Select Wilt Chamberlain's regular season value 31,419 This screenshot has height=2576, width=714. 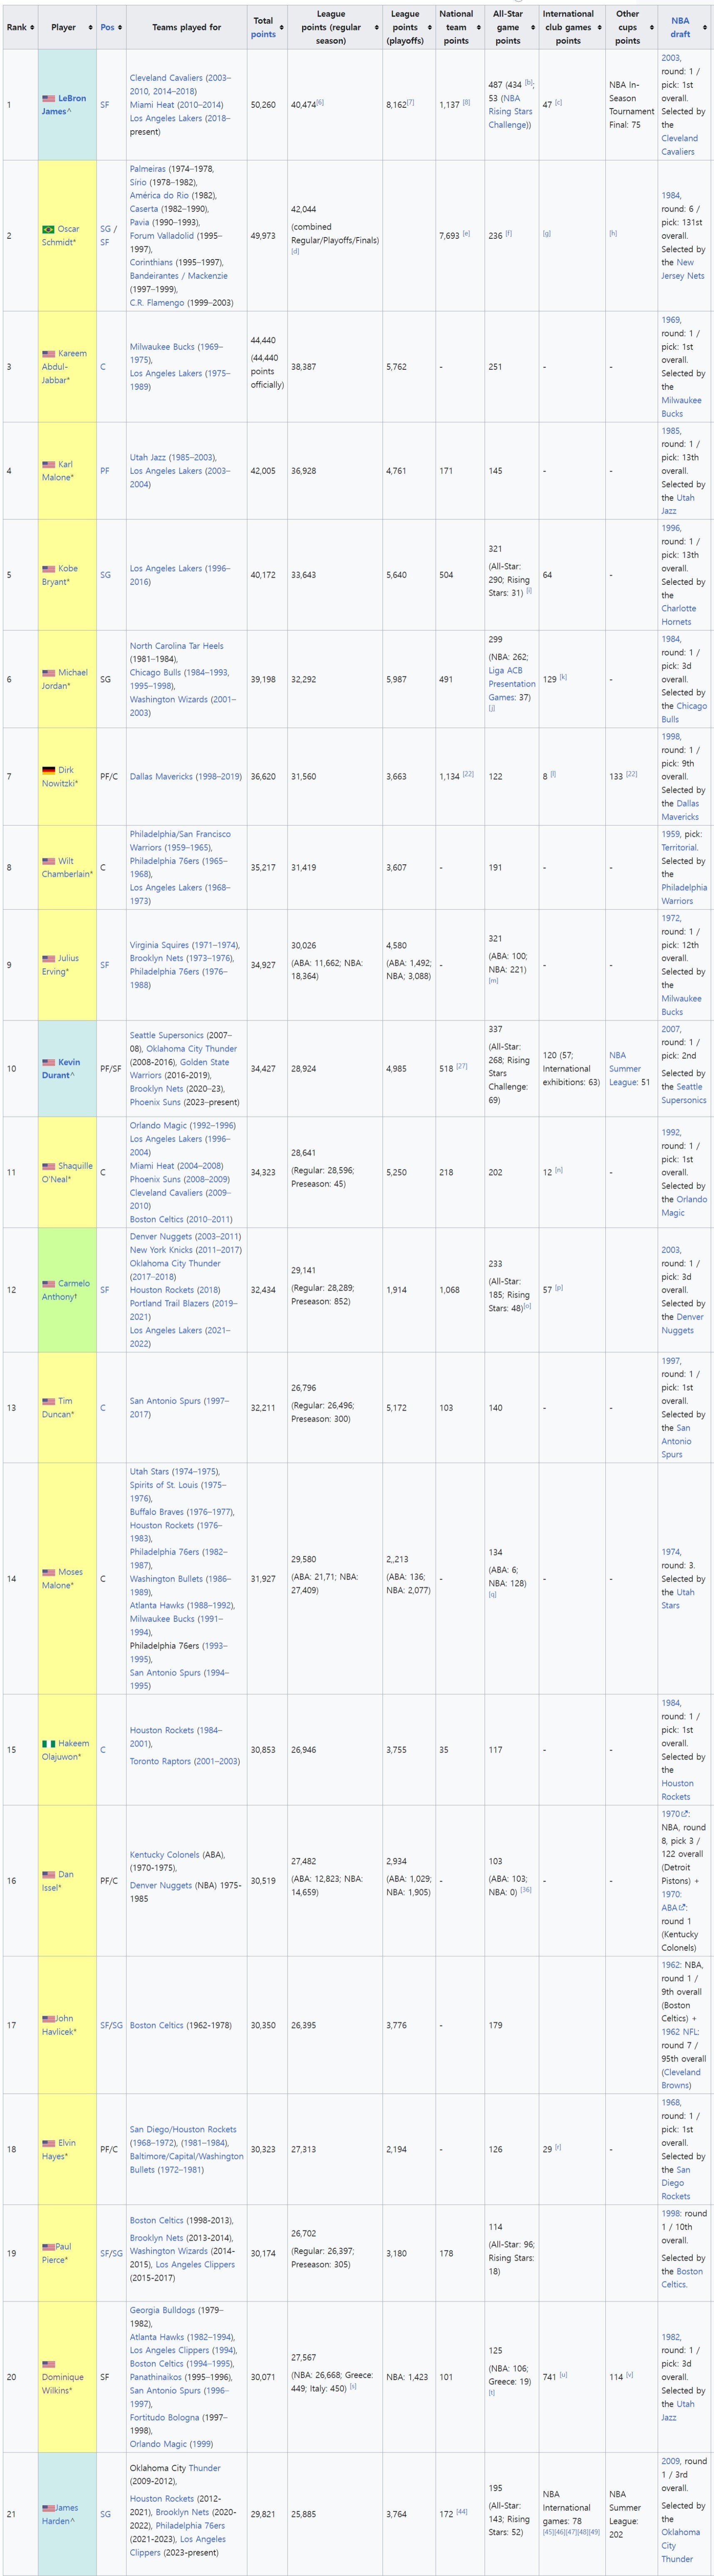(x=304, y=867)
